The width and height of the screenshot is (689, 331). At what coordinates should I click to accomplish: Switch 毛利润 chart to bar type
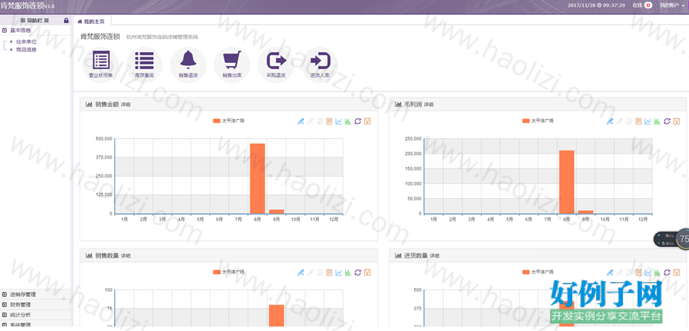point(657,121)
